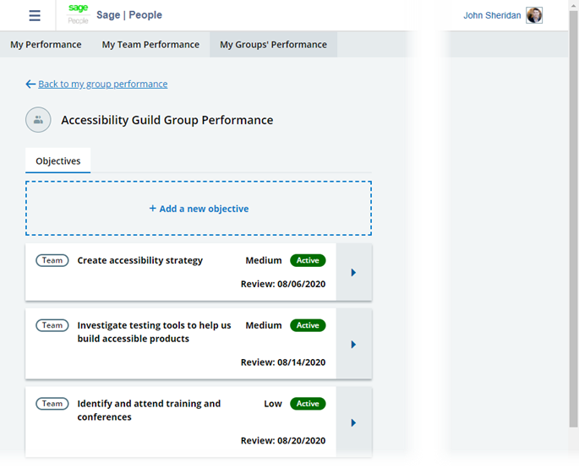
Task: Click Back to my group performance link
Action: coord(102,84)
